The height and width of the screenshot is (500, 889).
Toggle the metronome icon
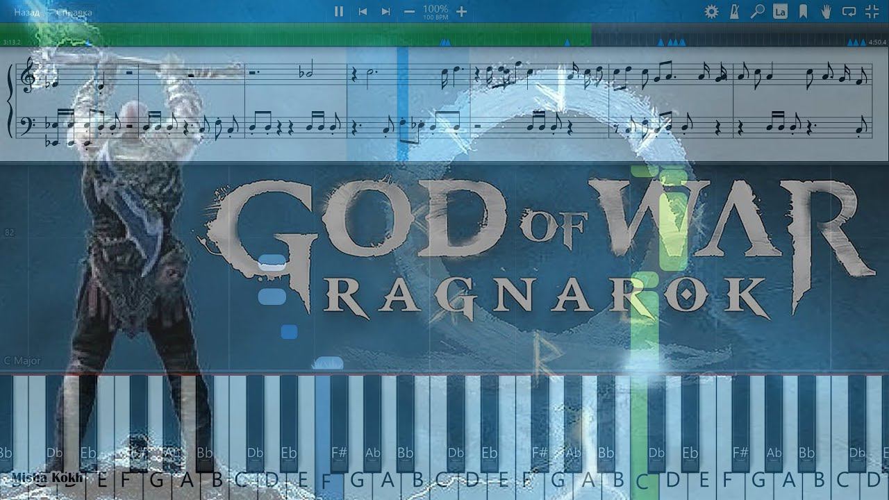(734, 11)
